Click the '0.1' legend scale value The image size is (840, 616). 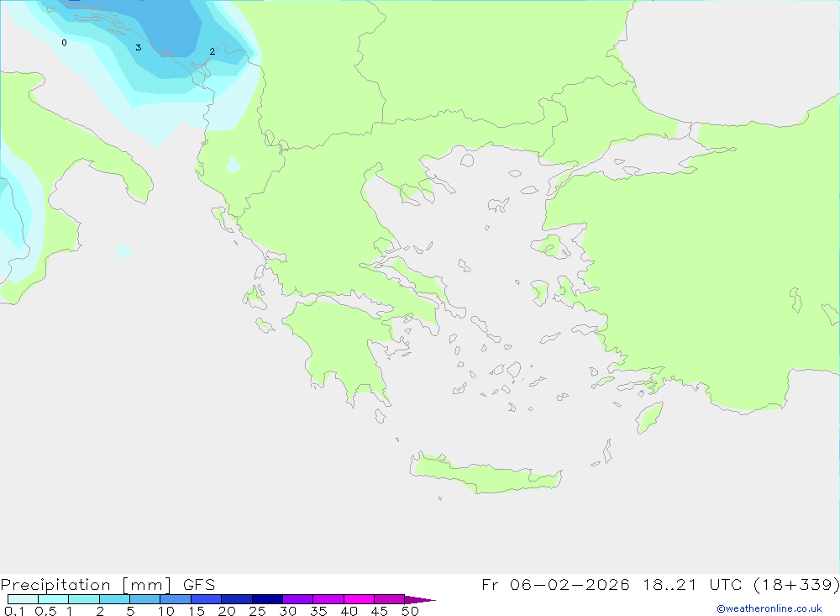14,611
